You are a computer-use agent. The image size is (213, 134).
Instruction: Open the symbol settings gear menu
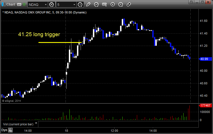[52, 4]
